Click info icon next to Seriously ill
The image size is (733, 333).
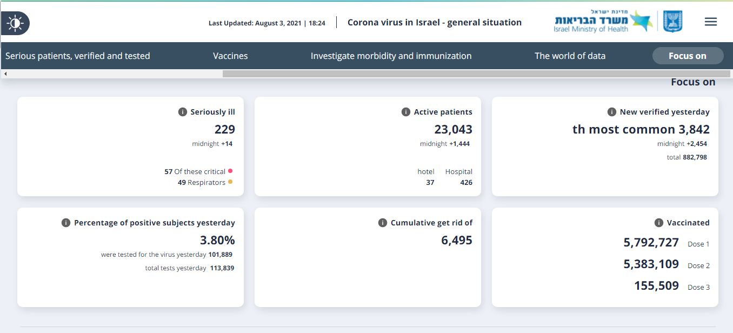pos(183,112)
